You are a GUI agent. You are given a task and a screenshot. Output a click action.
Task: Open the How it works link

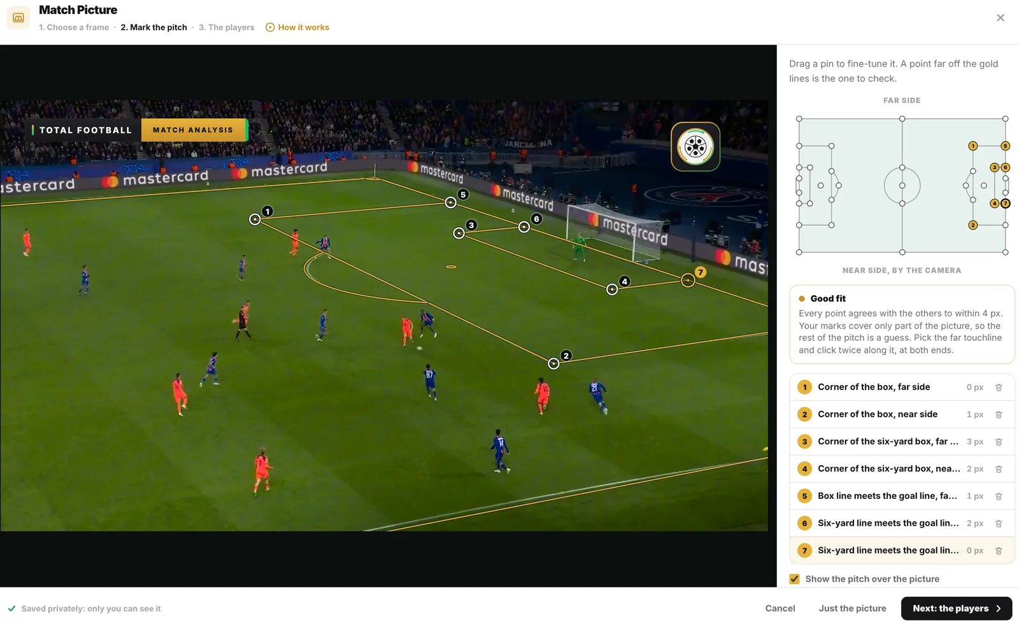[x=297, y=27]
